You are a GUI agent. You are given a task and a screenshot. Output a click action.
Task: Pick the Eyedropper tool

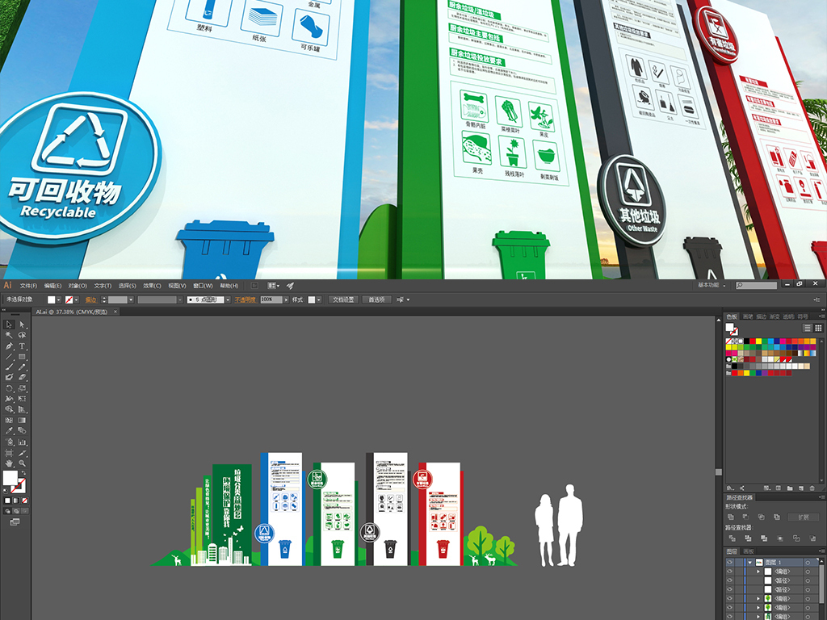pyautogui.click(x=9, y=430)
